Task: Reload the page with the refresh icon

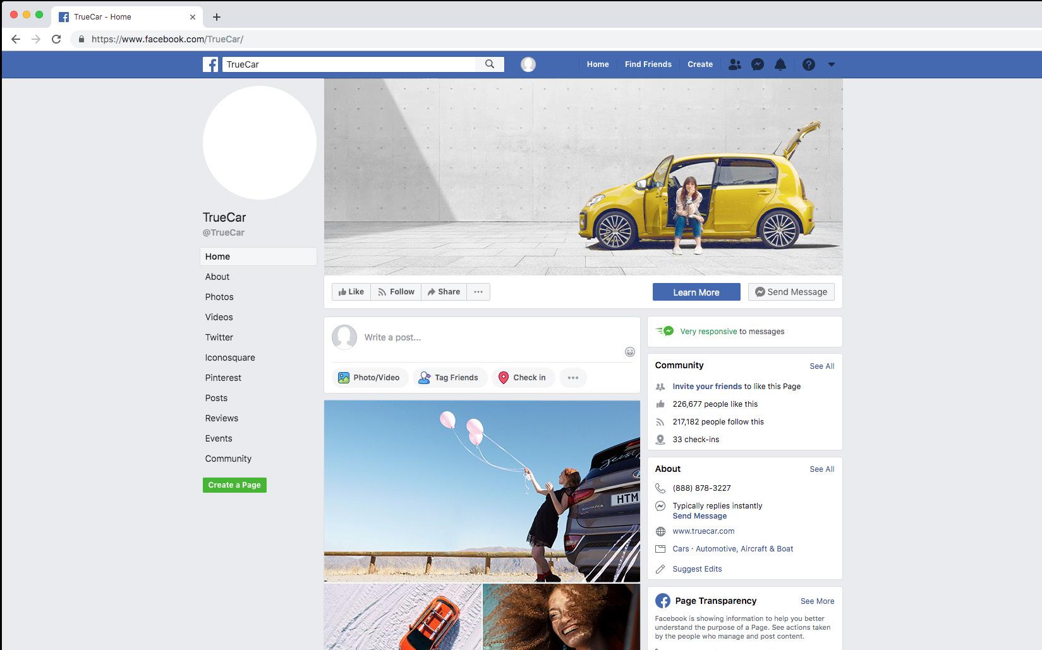Action: point(56,39)
